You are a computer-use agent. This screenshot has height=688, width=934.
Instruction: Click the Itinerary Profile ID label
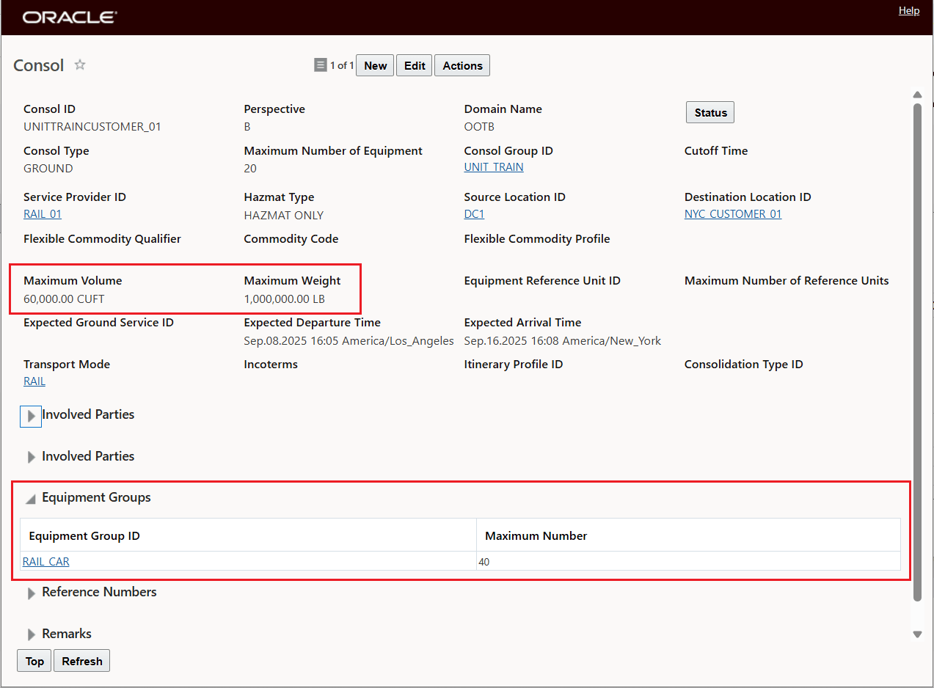point(514,364)
